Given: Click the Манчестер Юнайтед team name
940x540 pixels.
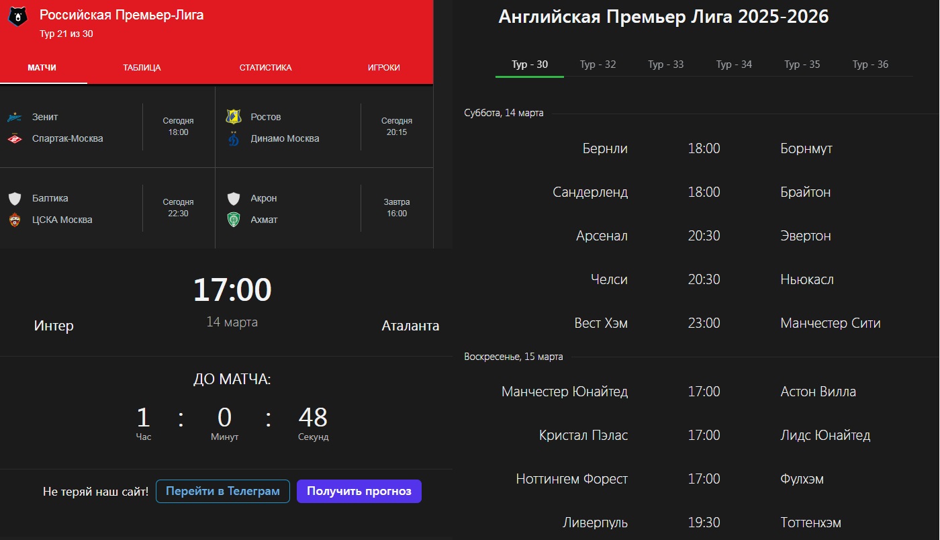Looking at the screenshot, I should (x=565, y=392).
